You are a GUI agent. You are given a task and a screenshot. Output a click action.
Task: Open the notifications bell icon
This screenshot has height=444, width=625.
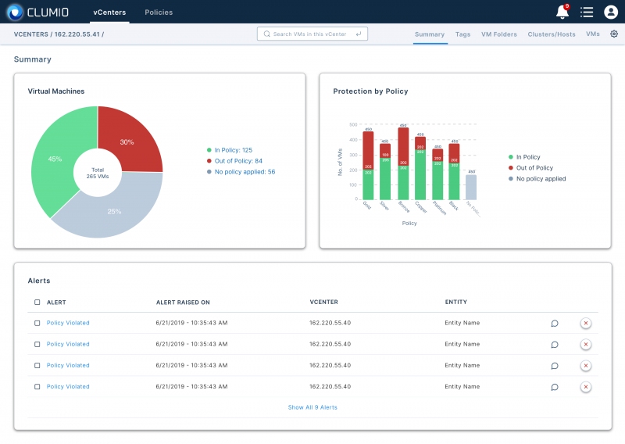pos(562,12)
